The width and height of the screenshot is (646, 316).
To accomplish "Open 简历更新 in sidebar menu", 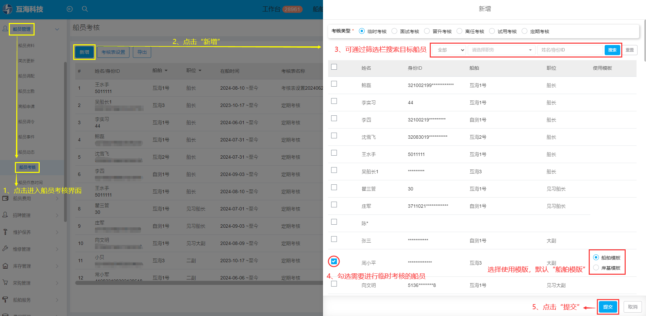I will click(26, 61).
